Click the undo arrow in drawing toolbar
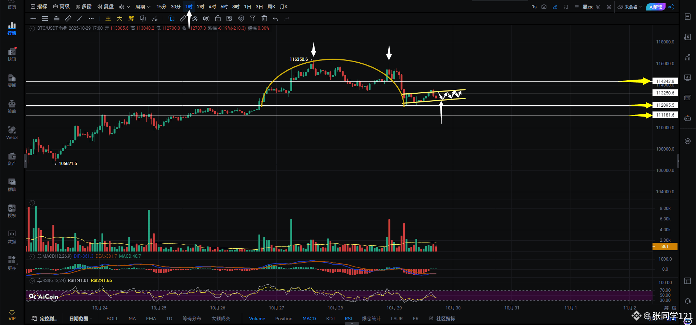This screenshot has height=325, width=696. [275, 18]
